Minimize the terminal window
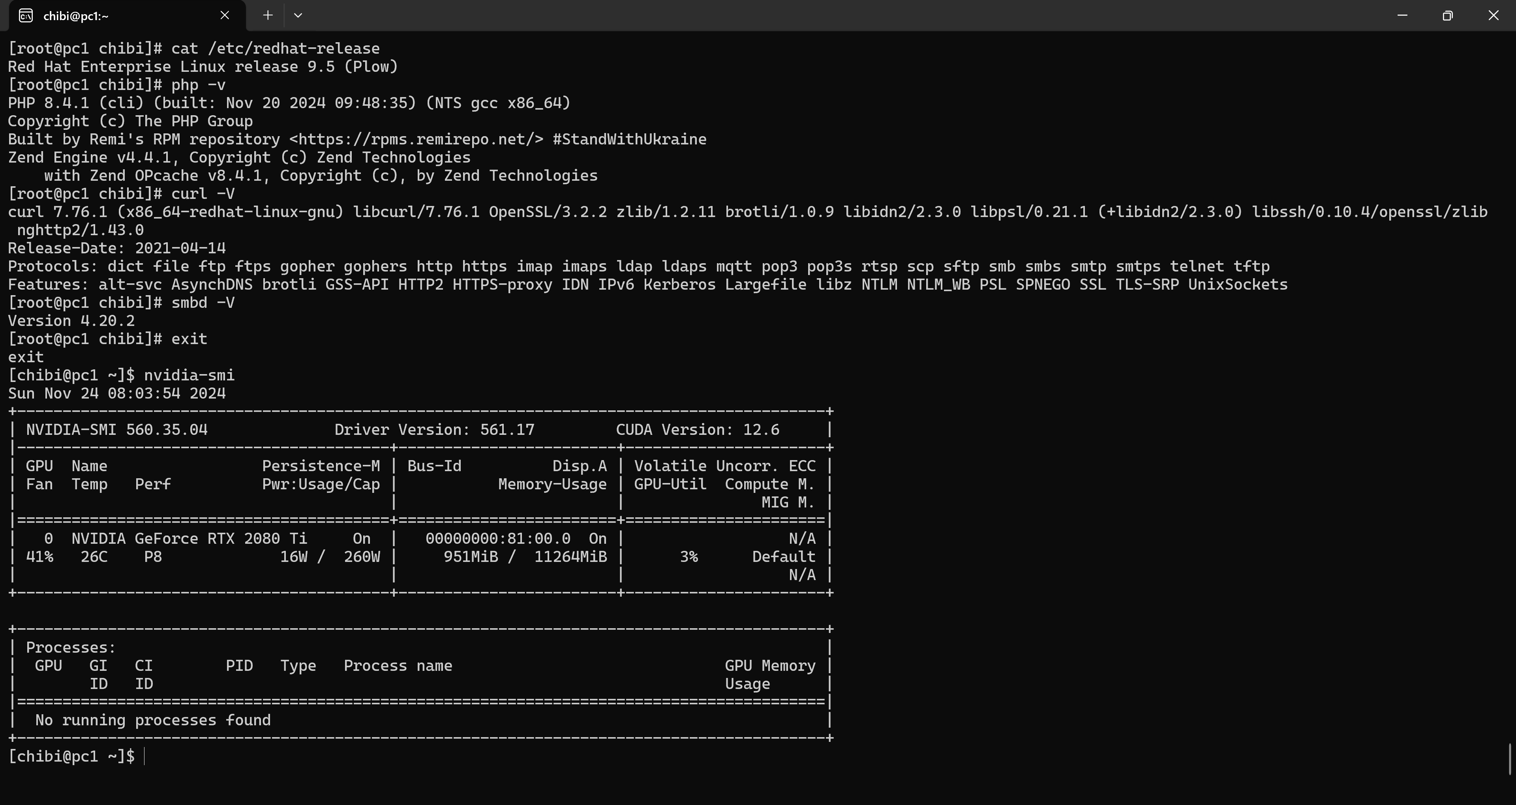This screenshot has height=805, width=1516. pos(1402,15)
